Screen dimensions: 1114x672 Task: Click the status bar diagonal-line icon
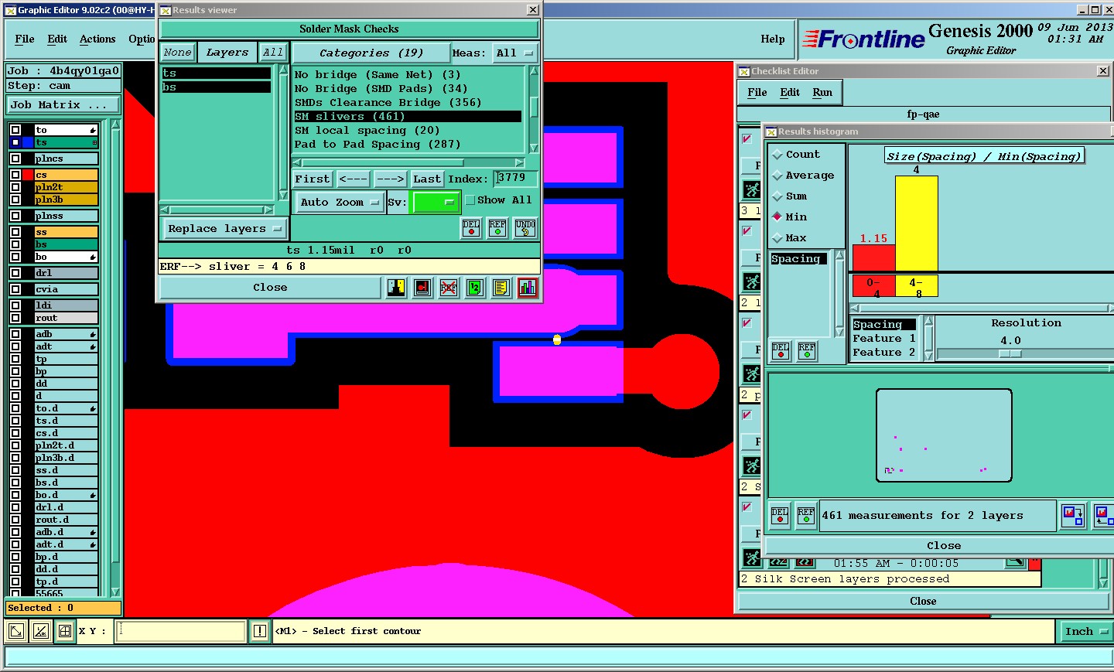41,631
